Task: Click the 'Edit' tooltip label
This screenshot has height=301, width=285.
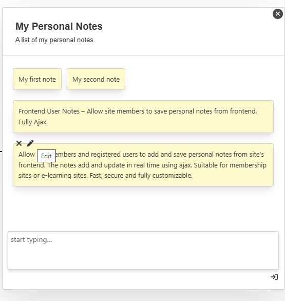Action: pos(46,156)
